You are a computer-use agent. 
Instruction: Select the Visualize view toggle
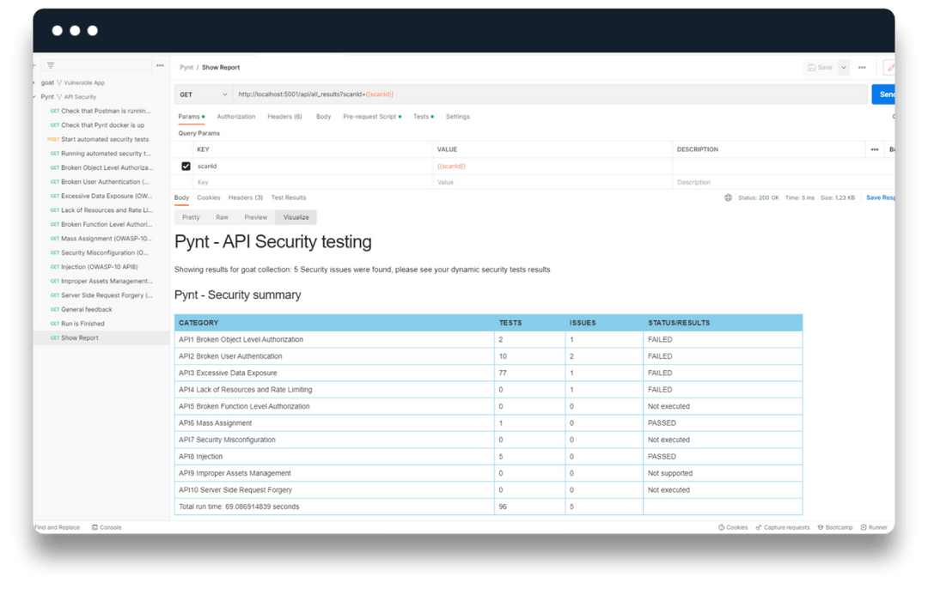(x=296, y=216)
